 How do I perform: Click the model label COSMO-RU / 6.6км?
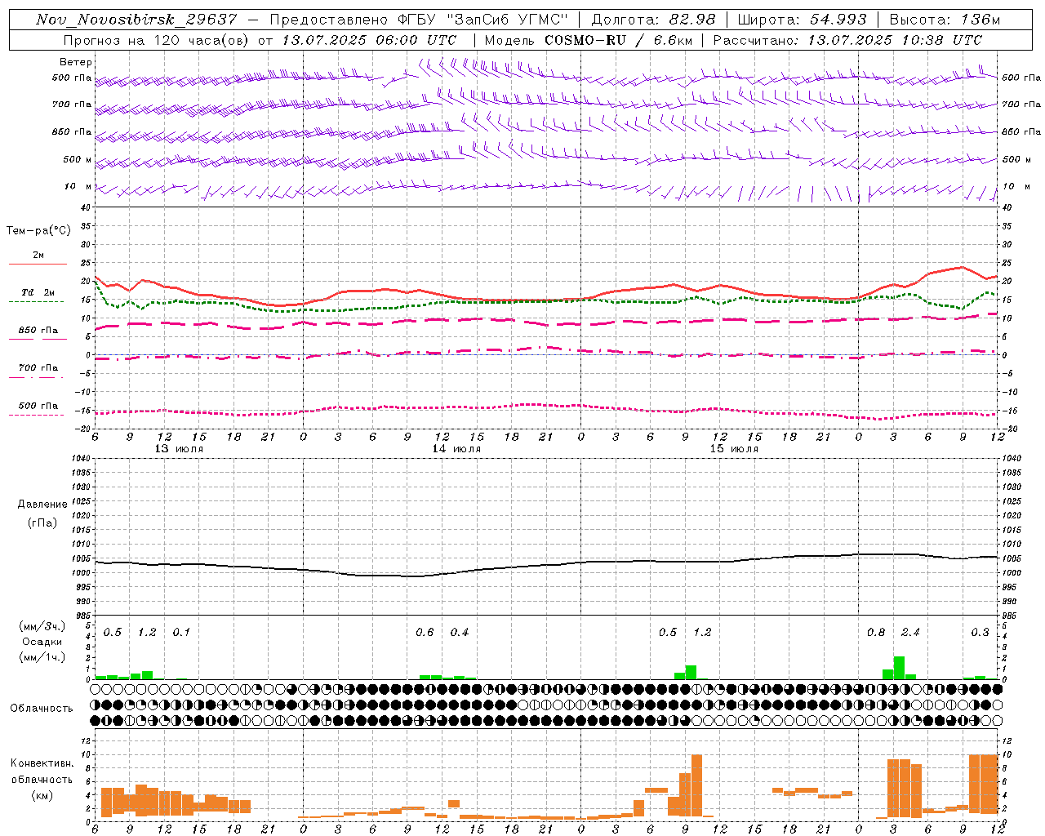coord(618,40)
